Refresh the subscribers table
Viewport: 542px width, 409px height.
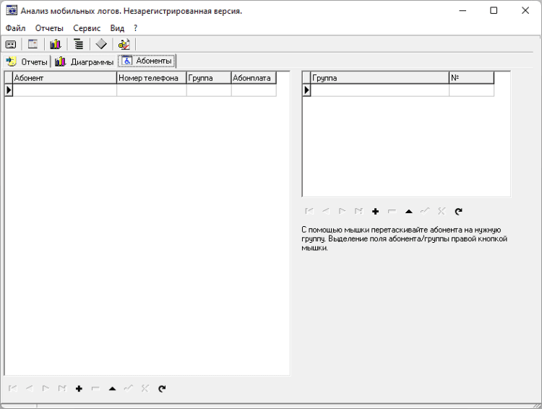click(x=162, y=389)
